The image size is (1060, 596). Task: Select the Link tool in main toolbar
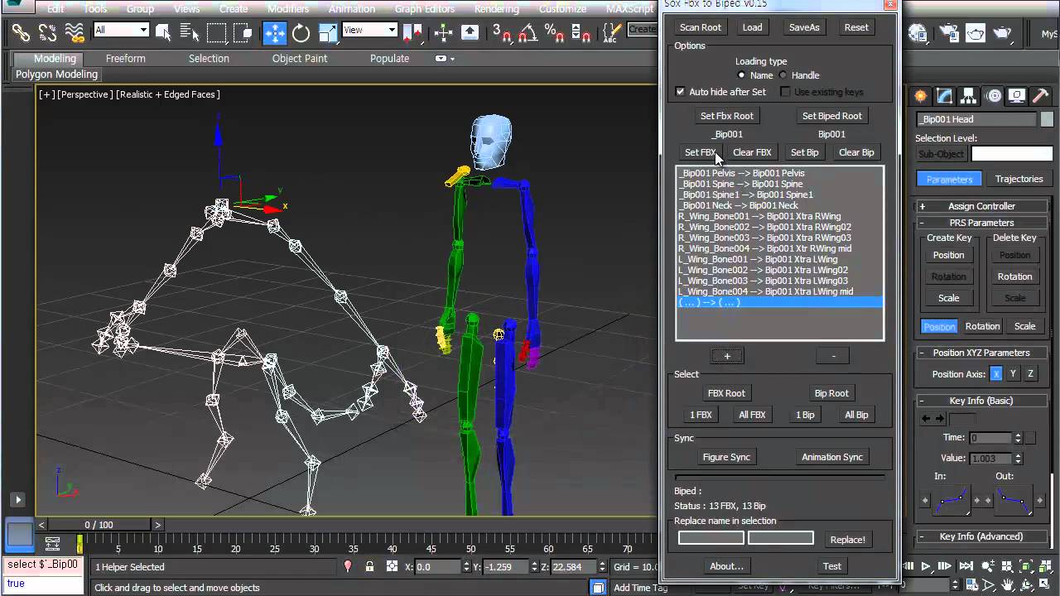[x=21, y=33]
